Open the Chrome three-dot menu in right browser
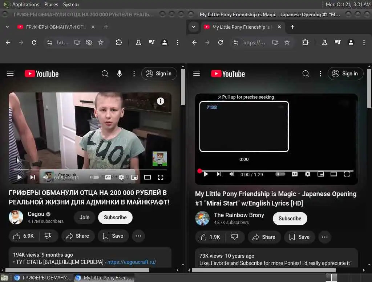Viewport: 372px width, 282px height. (364, 42)
